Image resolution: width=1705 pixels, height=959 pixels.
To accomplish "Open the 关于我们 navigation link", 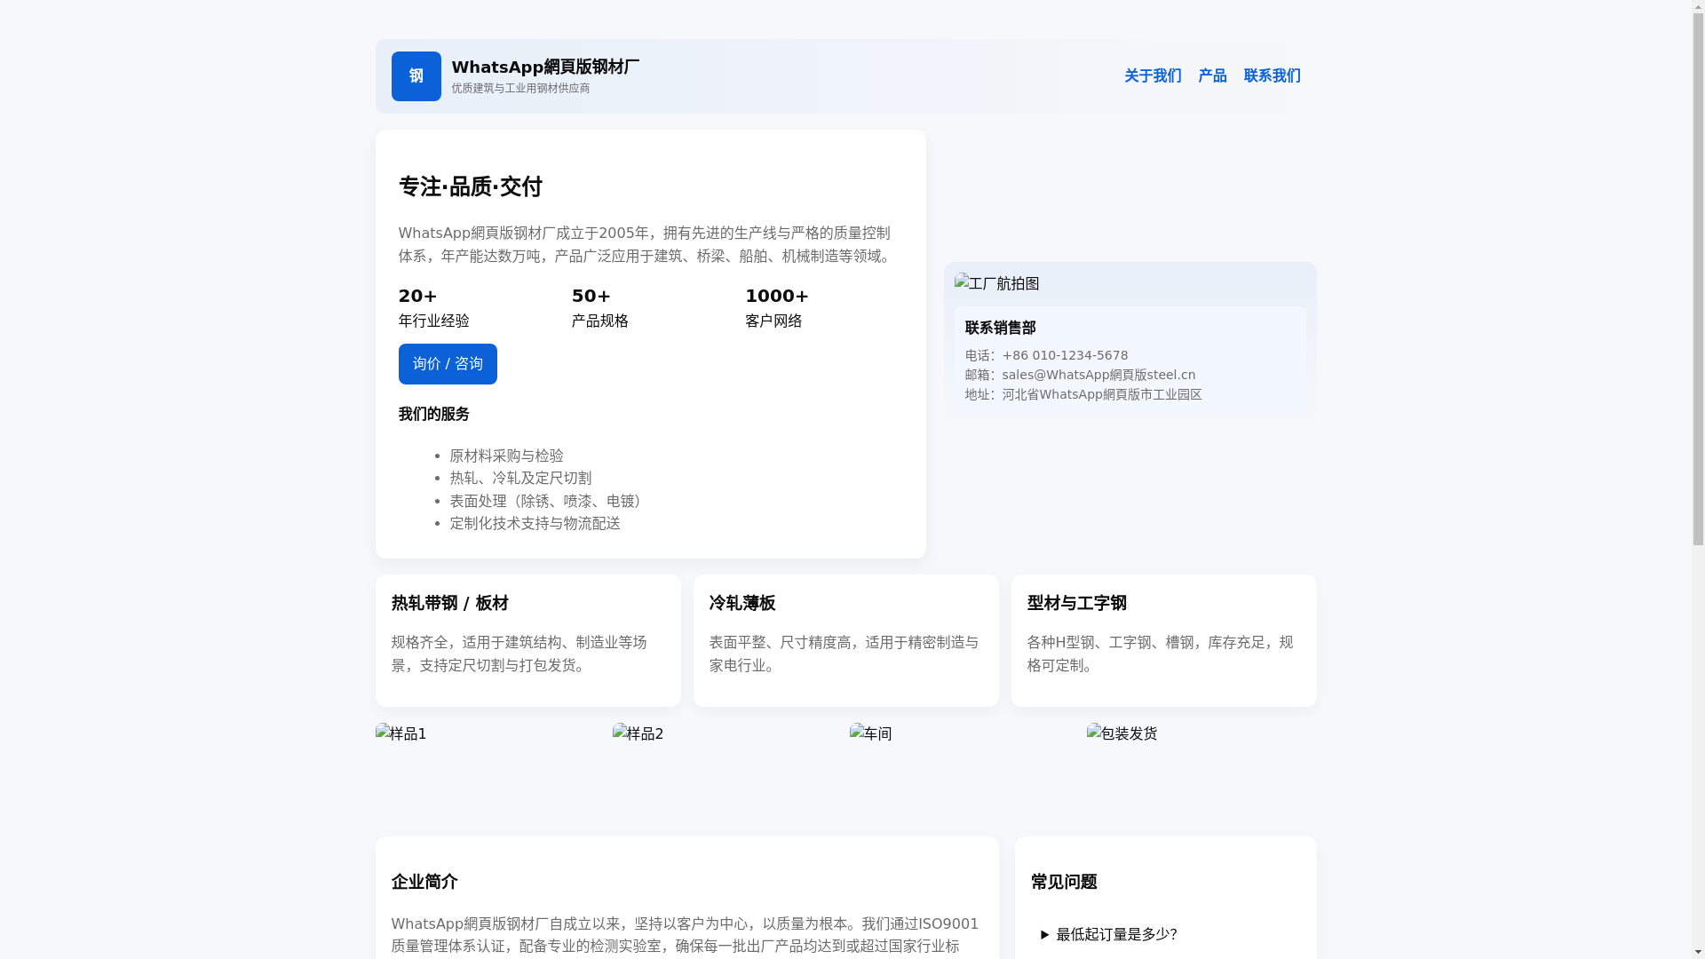I will tap(1153, 76).
